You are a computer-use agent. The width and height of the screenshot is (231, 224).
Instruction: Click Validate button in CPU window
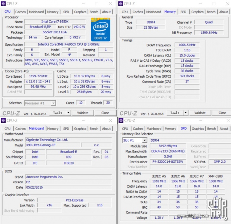click(x=83, y=113)
